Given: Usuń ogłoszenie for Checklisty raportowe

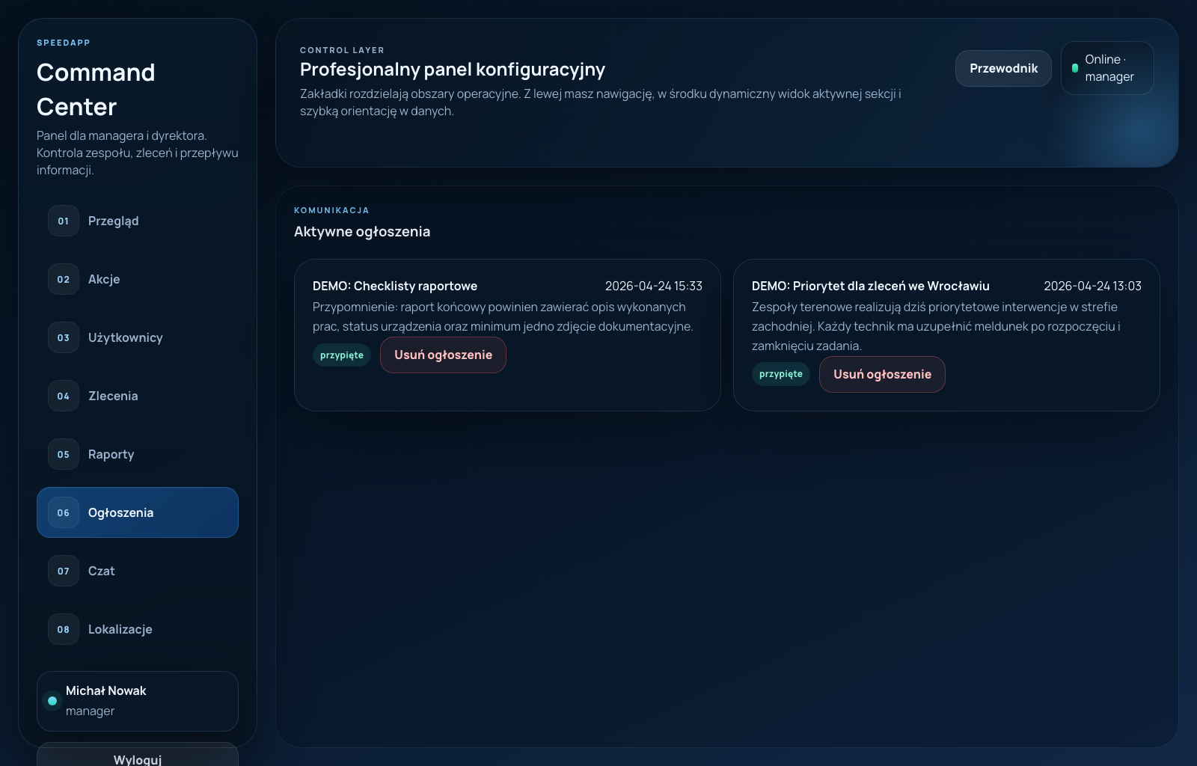Looking at the screenshot, I should click(x=442, y=355).
